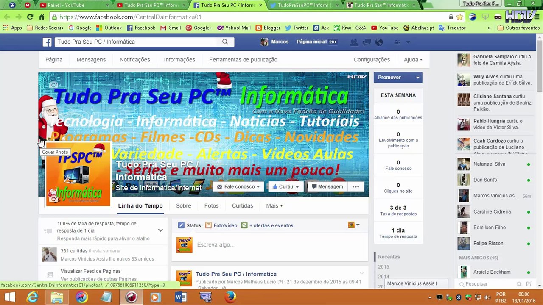Image resolution: width=543 pixels, height=305 pixels.
Task: Go to Chrome's home page icon
Action: [42, 17]
